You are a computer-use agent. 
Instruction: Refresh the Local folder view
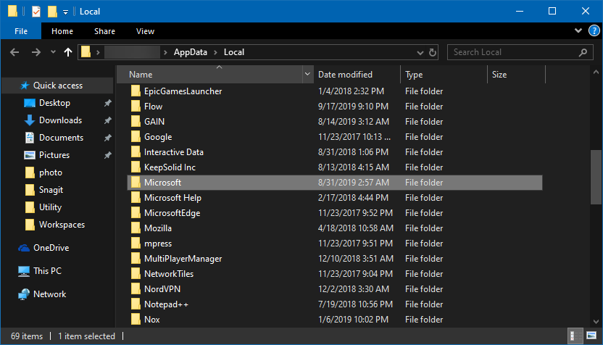433,52
